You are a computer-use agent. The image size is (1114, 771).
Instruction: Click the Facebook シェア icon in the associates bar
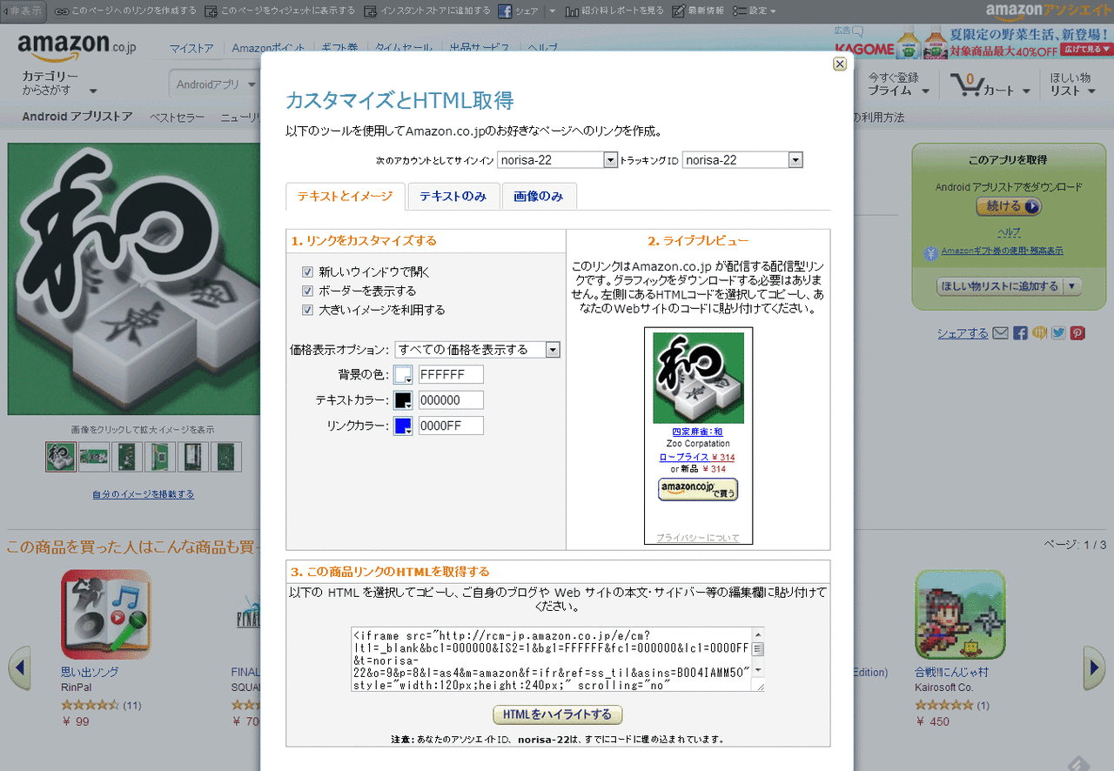[505, 11]
